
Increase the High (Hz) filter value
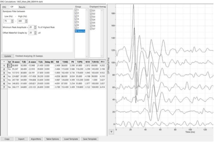pos(26,20)
